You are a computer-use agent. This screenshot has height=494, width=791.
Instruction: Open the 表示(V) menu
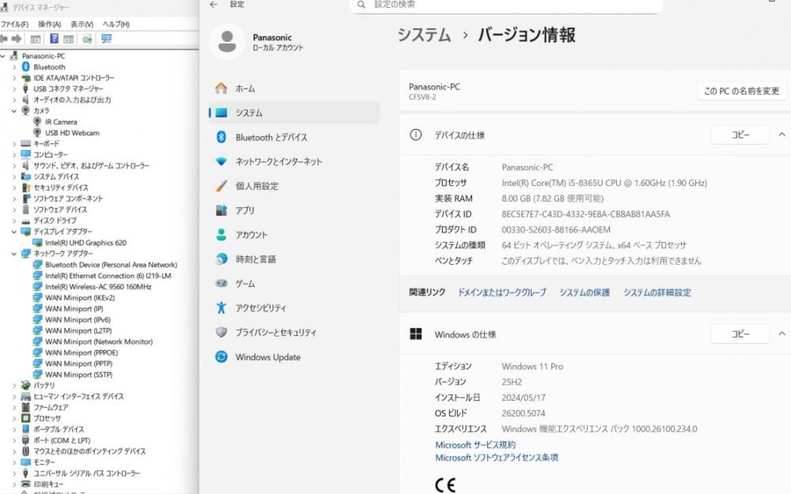coord(81,25)
